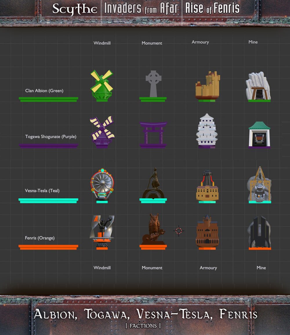The image size is (290, 335).
Task: Click the top Armoury column label
Action: click(200, 42)
